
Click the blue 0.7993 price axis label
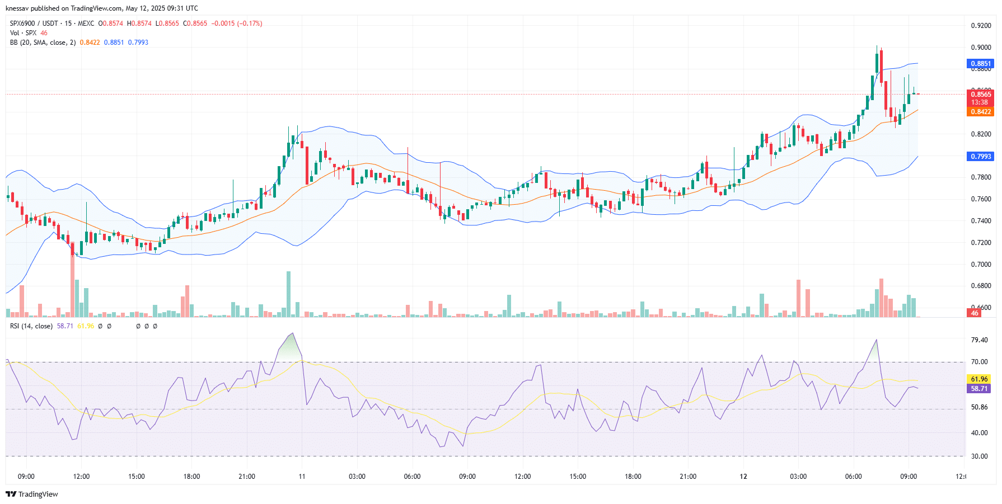click(x=981, y=157)
